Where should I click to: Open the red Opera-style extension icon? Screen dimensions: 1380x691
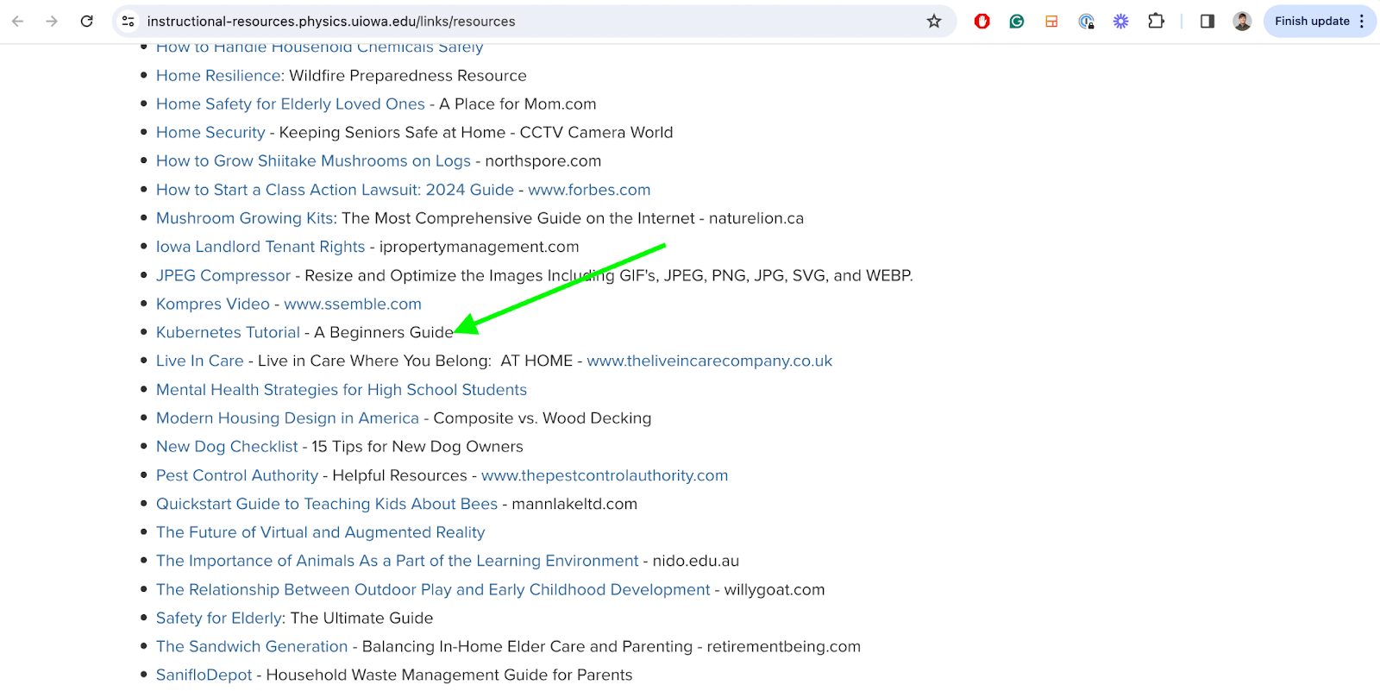pyautogui.click(x=982, y=22)
